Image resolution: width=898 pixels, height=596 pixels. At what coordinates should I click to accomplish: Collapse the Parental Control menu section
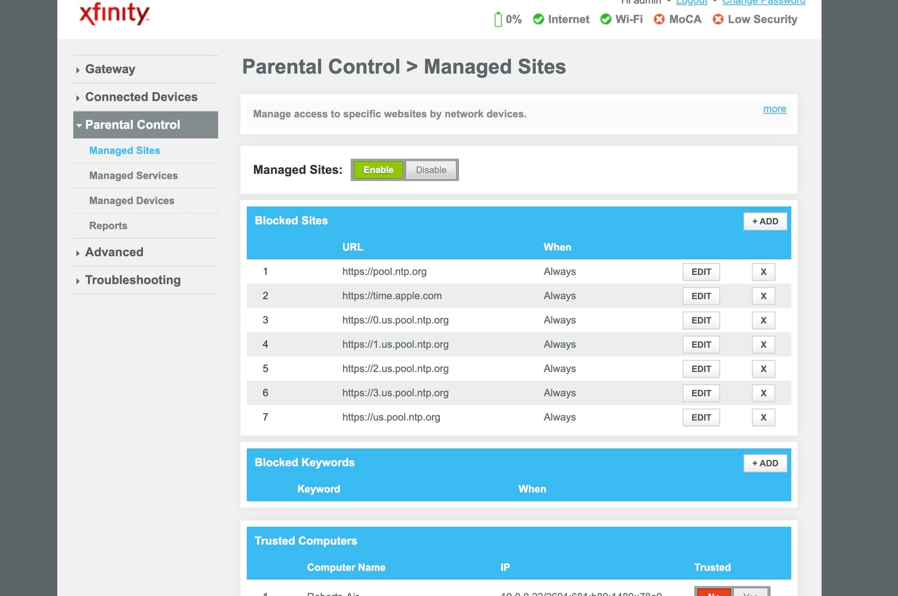click(x=145, y=125)
